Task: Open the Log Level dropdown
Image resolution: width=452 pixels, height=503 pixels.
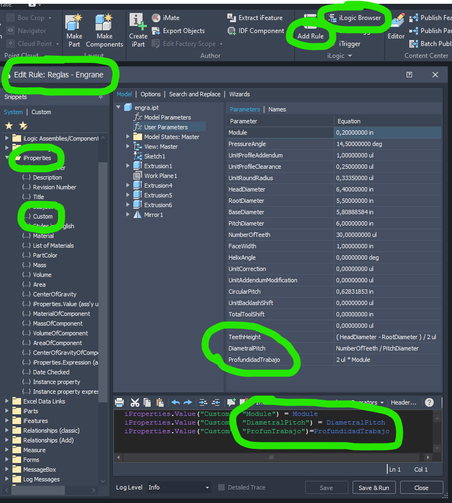Action: coord(179,487)
